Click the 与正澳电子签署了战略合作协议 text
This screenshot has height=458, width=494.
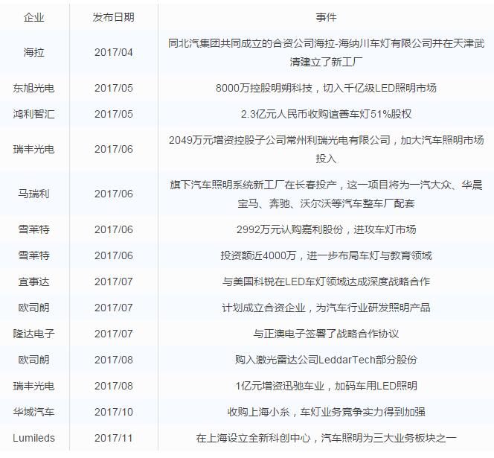326,334
